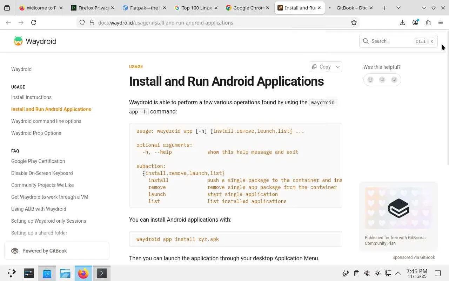Open Community Projects We Like
Viewport: 449px width, 281px height.
pos(42,185)
